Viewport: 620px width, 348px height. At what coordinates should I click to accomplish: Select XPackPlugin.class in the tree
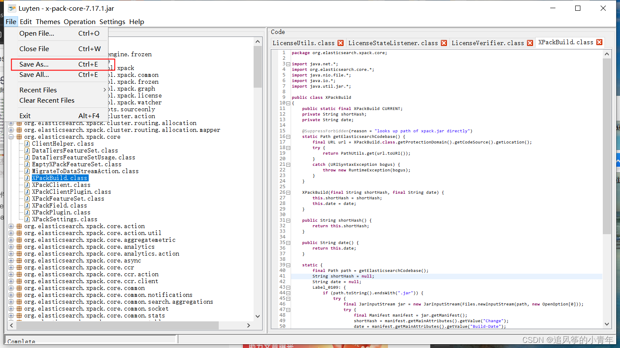pos(61,213)
